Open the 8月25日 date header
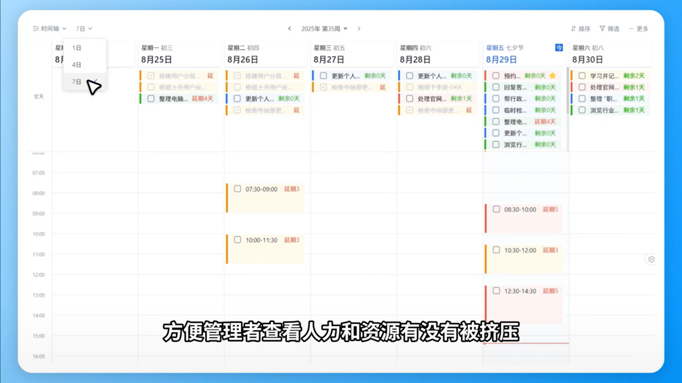The width and height of the screenshot is (682, 383). (x=157, y=60)
